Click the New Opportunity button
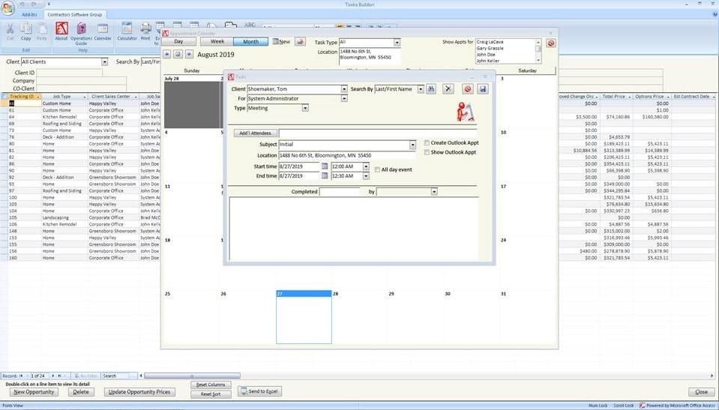The image size is (719, 410). [34, 392]
